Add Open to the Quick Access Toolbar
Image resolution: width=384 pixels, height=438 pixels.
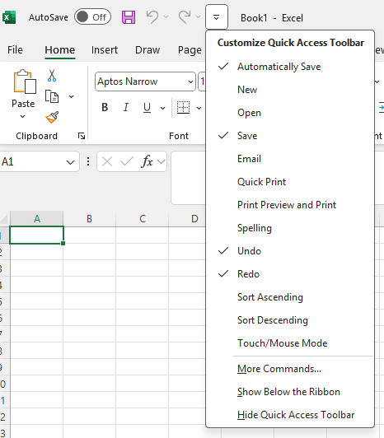(x=290, y=113)
